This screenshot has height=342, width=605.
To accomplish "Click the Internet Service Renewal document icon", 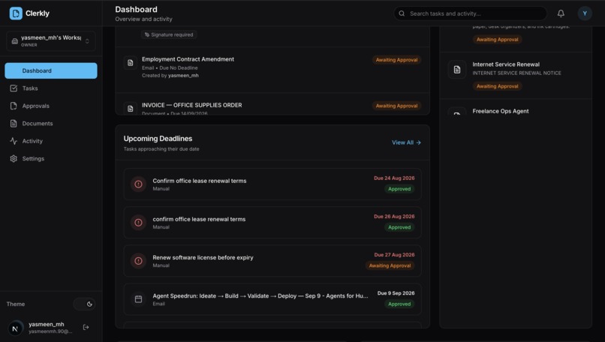I will (x=457, y=70).
